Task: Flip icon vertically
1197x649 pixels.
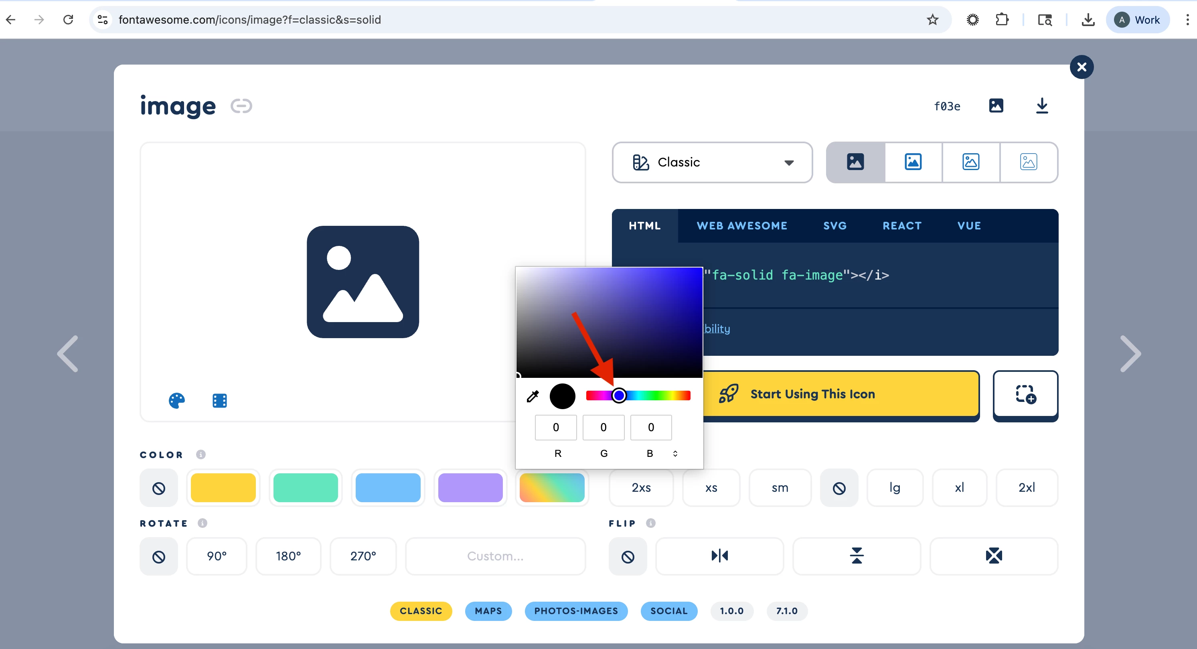Action: tap(856, 556)
